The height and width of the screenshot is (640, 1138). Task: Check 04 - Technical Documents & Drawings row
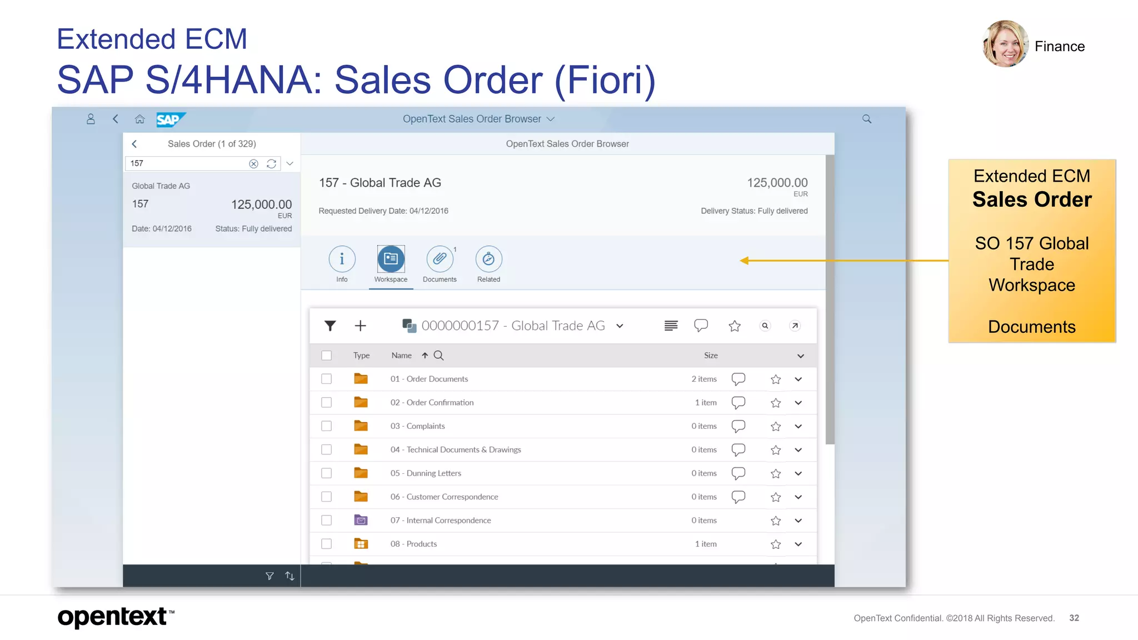tap(327, 449)
